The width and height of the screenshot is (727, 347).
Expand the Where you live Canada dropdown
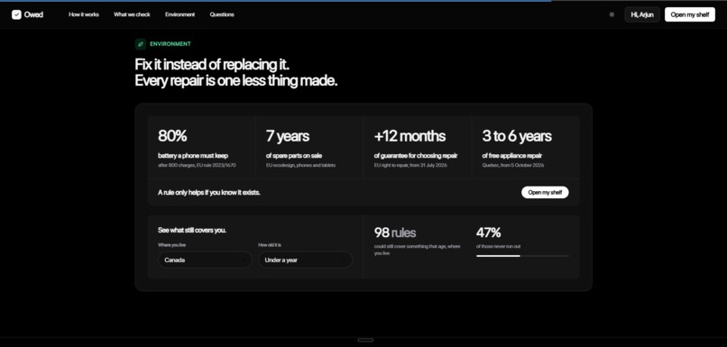tap(205, 260)
